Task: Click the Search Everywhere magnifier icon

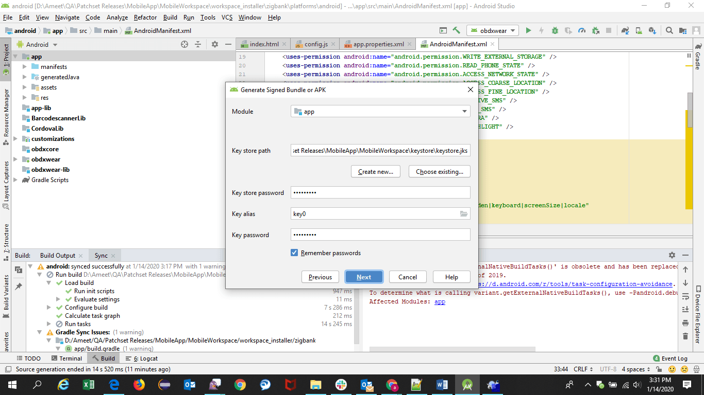Action: click(669, 31)
